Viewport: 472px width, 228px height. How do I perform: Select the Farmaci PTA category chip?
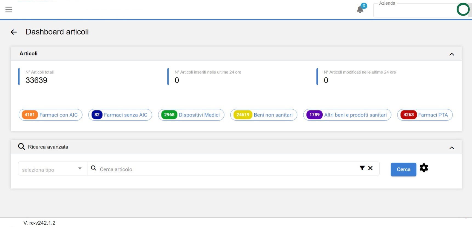tap(425, 115)
